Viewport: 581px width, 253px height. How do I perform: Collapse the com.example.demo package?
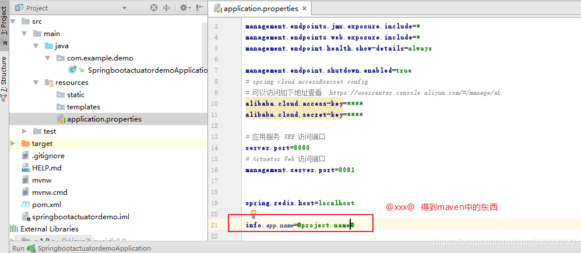click(x=48, y=58)
